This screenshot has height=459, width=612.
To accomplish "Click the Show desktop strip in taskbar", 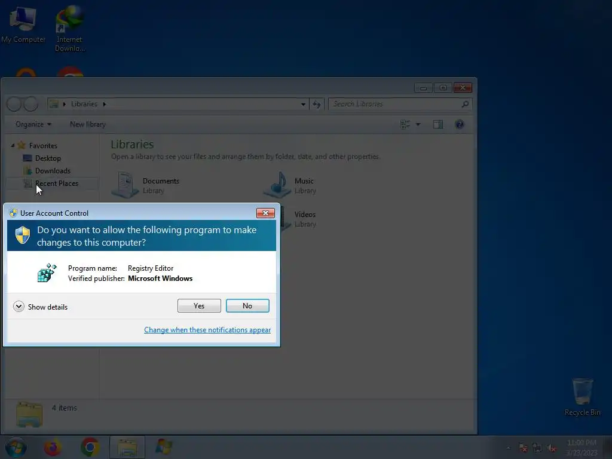I will point(608,447).
